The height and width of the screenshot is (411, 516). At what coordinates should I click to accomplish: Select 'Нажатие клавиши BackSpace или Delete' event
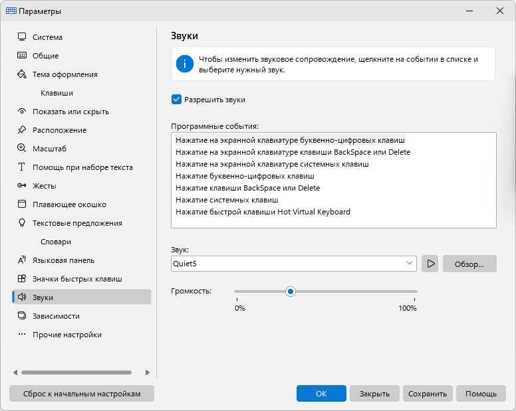coord(248,188)
